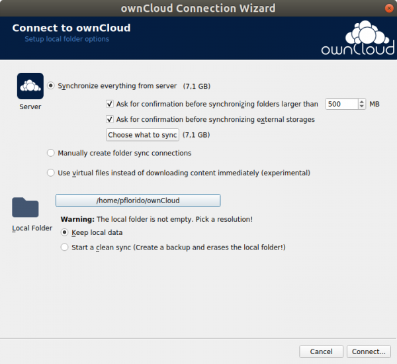Select Use virtual files option
The image size is (397, 364).
click(51, 173)
